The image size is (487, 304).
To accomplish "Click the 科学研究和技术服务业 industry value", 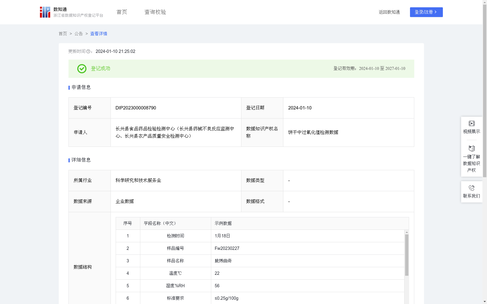I will point(138,181).
